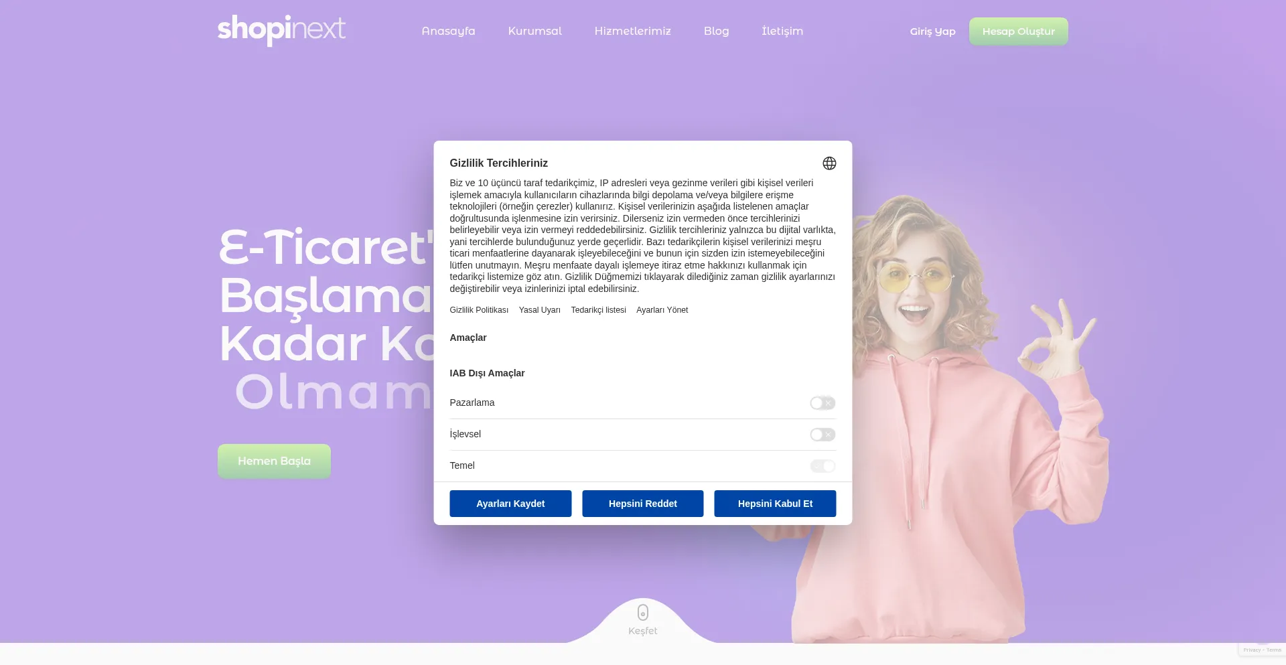Screen dimensions: 1286x665
Task: Expand the Amaçlar section
Action: pos(468,338)
